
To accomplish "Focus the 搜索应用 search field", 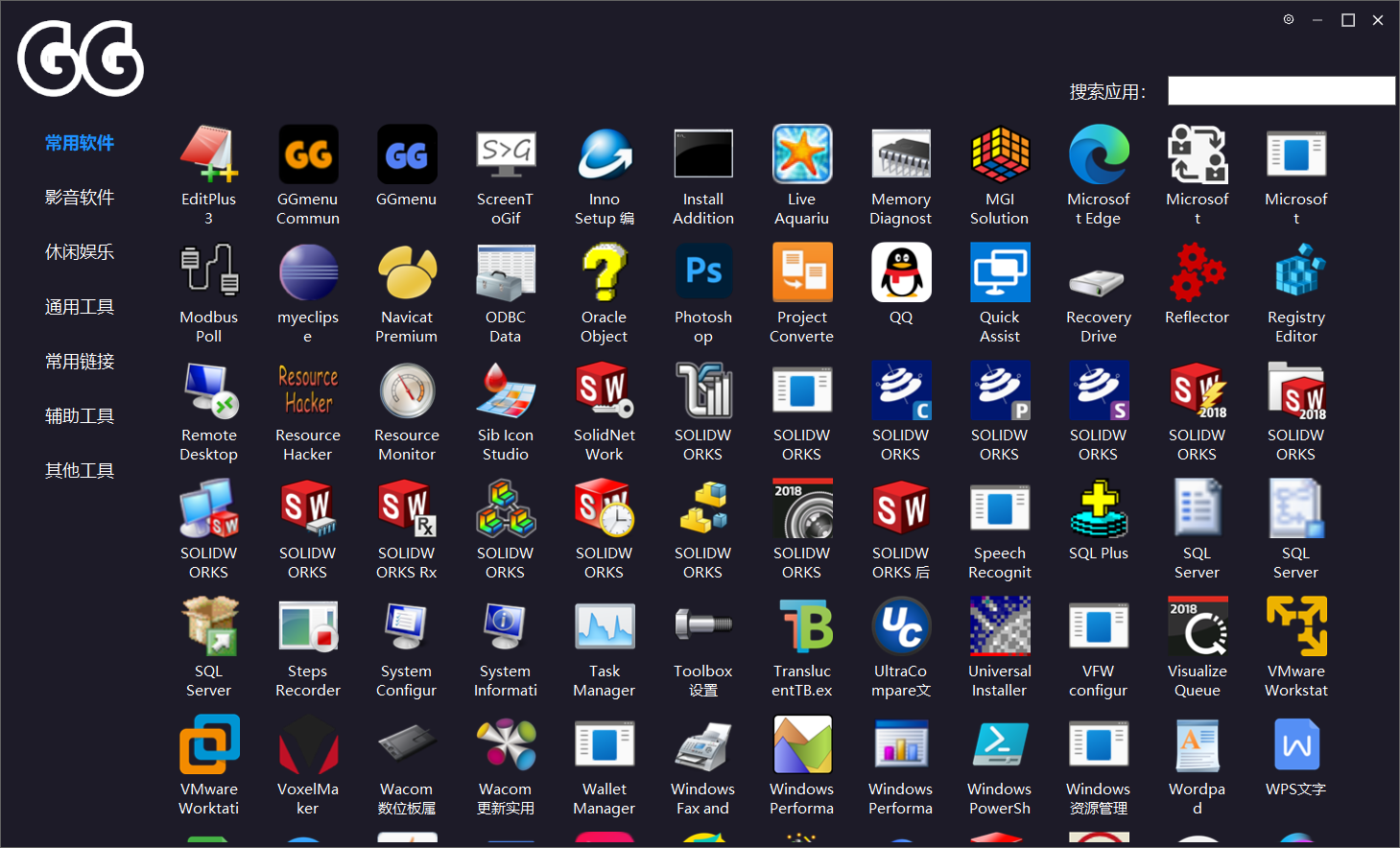I will [1281, 91].
